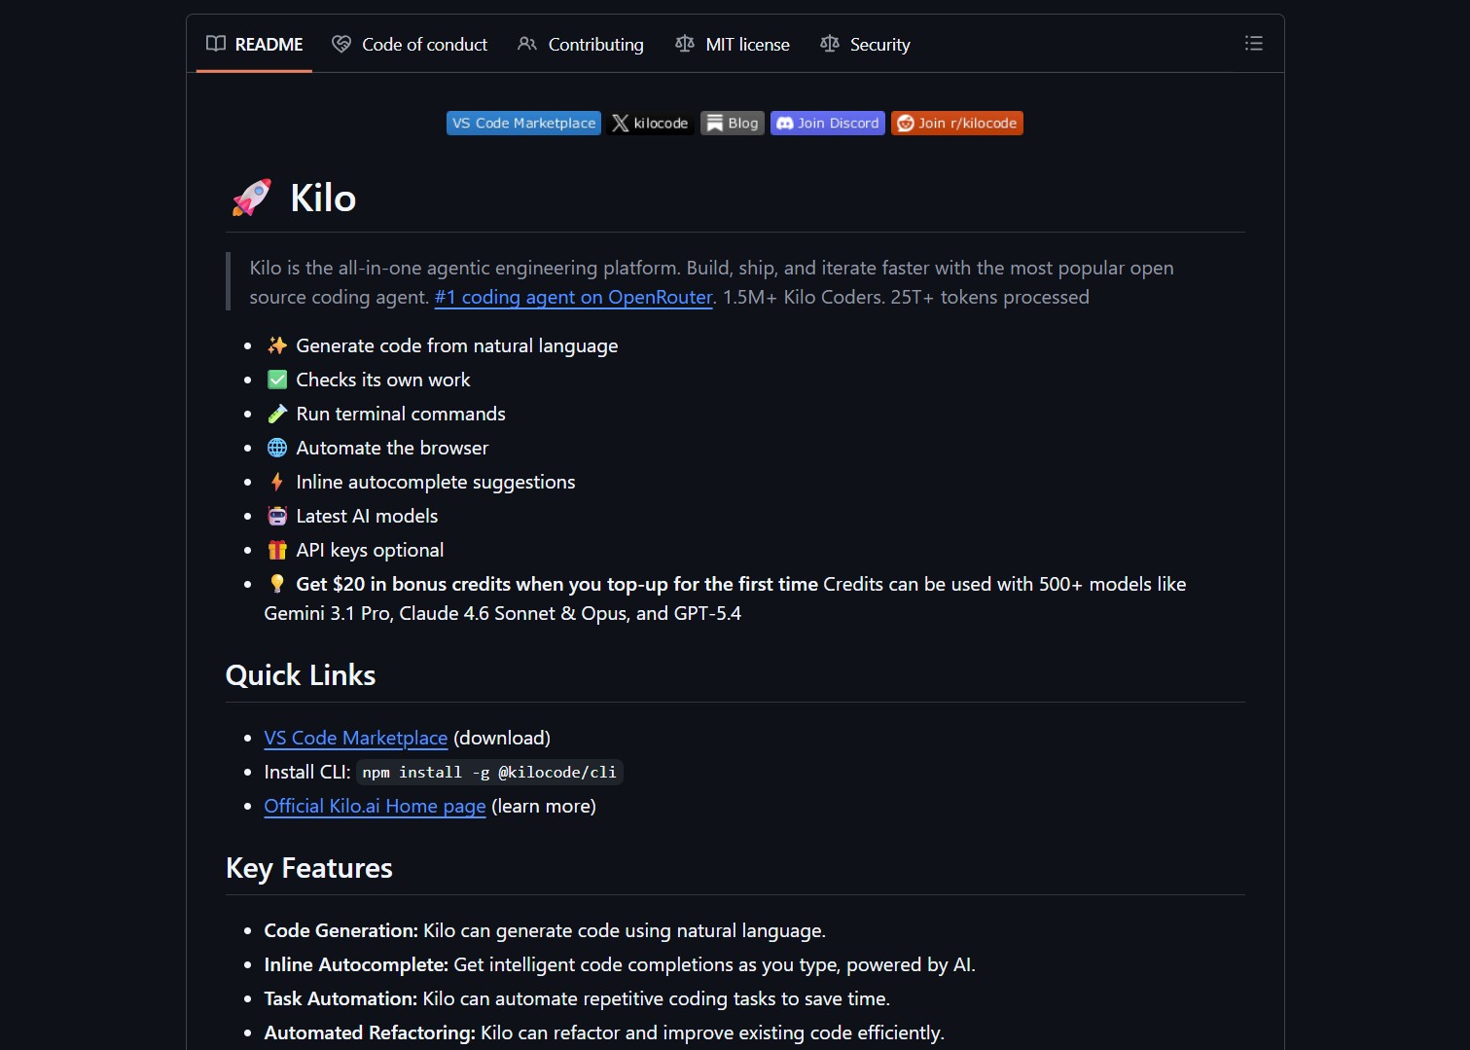Click the scale icon beside Security
1470x1050 pixels.
click(x=830, y=44)
